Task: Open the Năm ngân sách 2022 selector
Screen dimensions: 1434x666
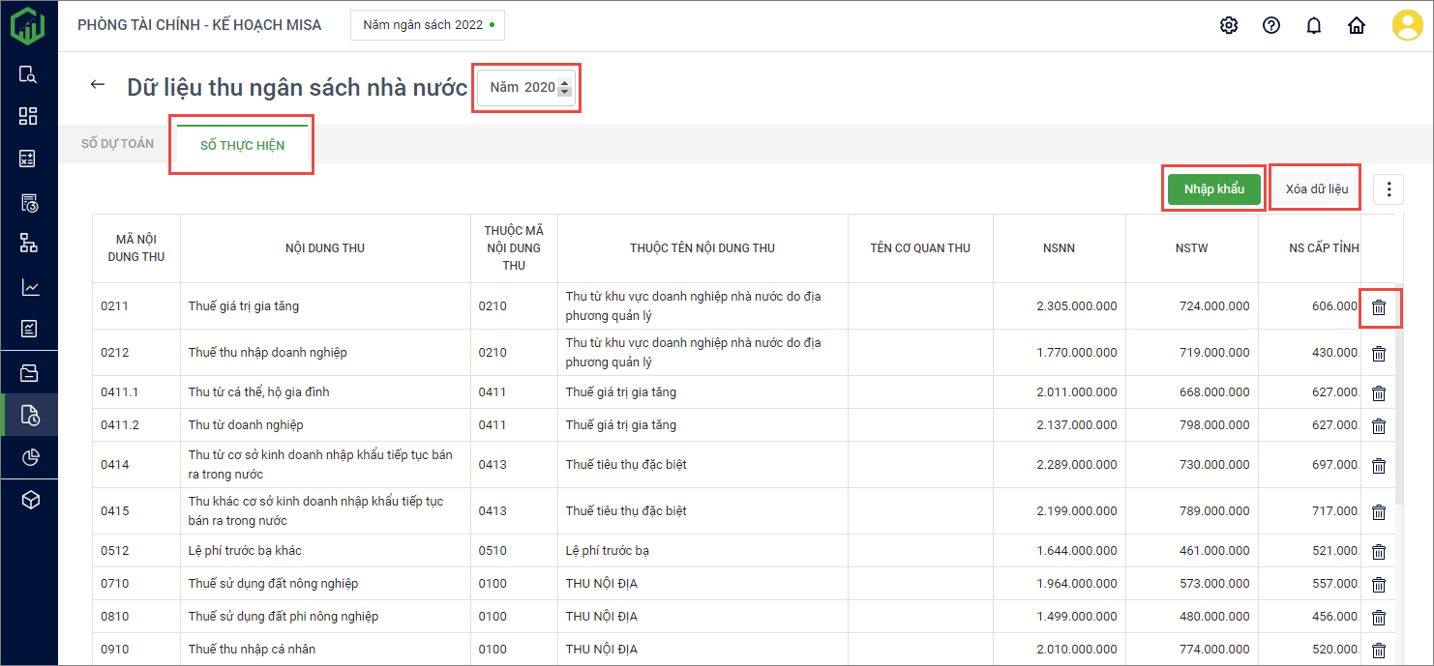Action: tap(427, 25)
